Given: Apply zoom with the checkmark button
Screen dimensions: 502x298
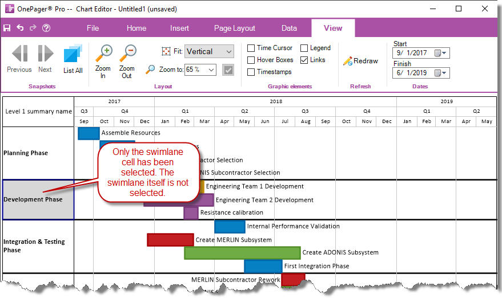Looking at the screenshot, I should 228,70.
